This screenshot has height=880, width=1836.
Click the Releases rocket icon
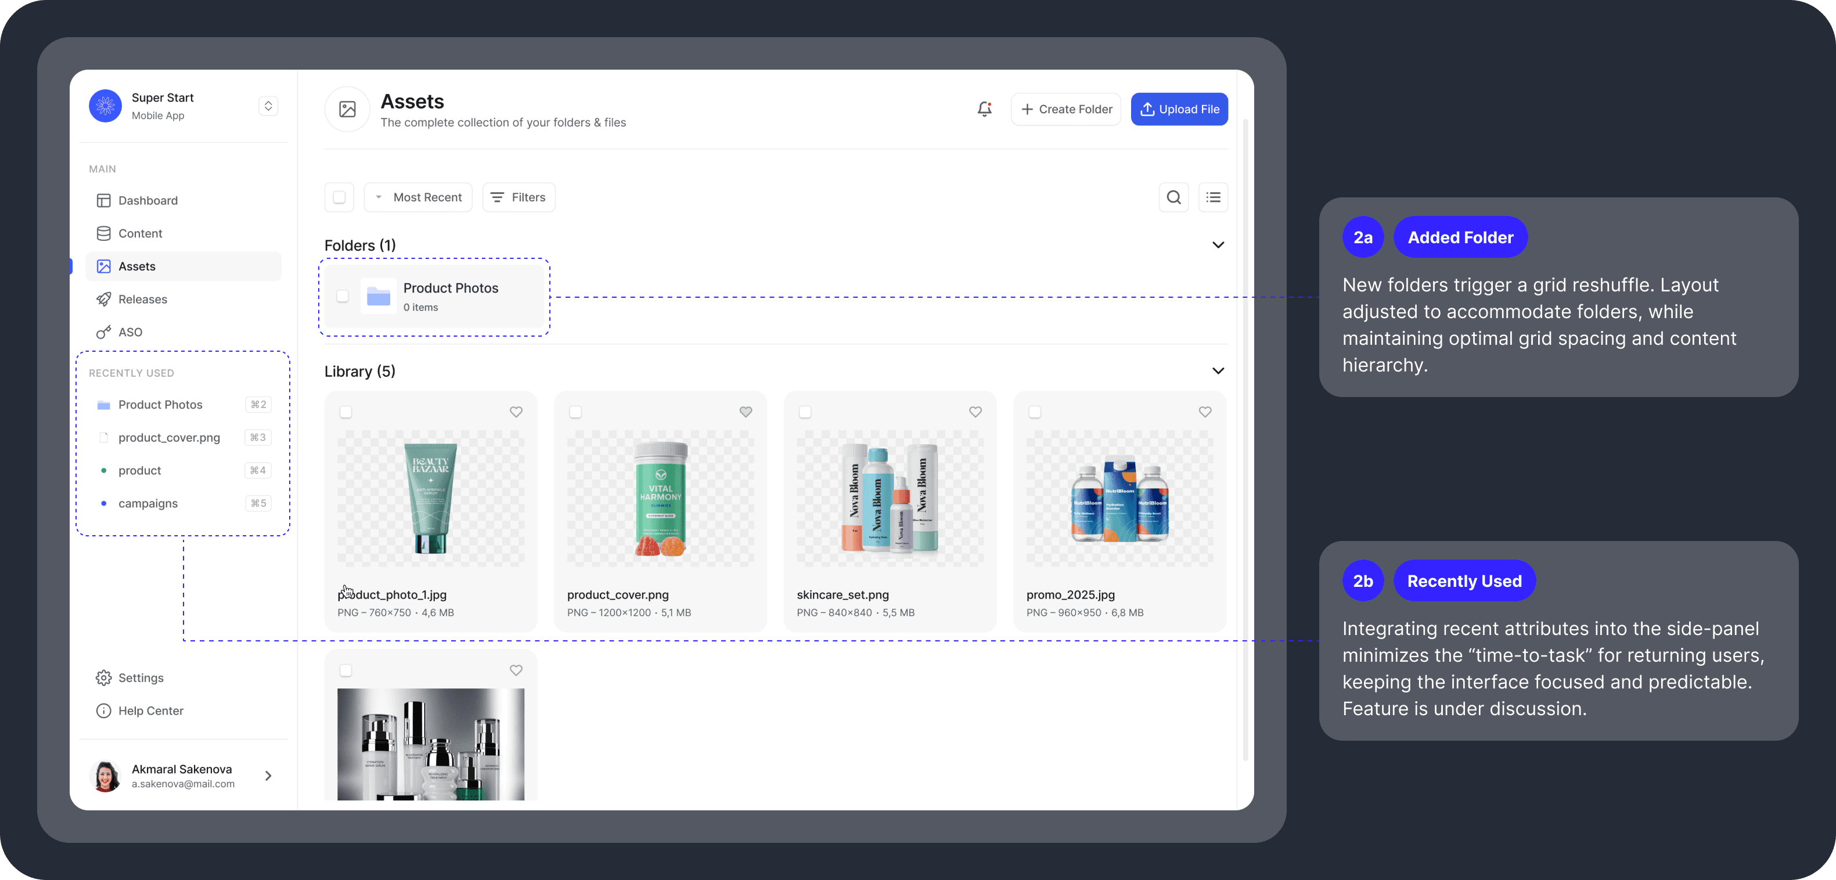pyautogui.click(x=104, y=298)
